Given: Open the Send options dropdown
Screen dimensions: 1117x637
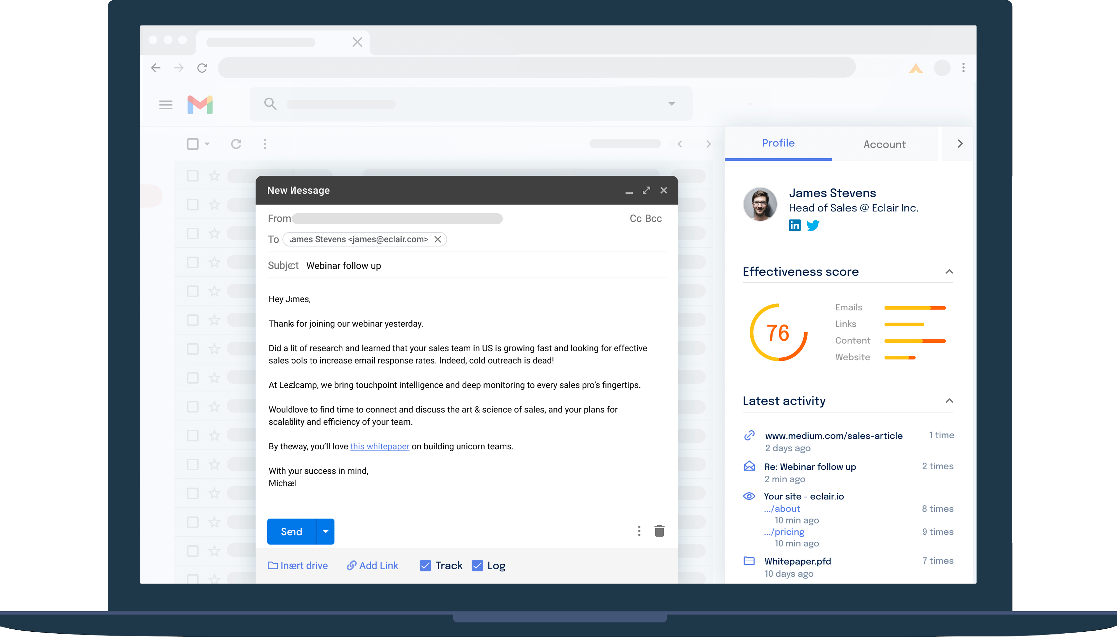Looking at the screenshot, I should point(325,531).
